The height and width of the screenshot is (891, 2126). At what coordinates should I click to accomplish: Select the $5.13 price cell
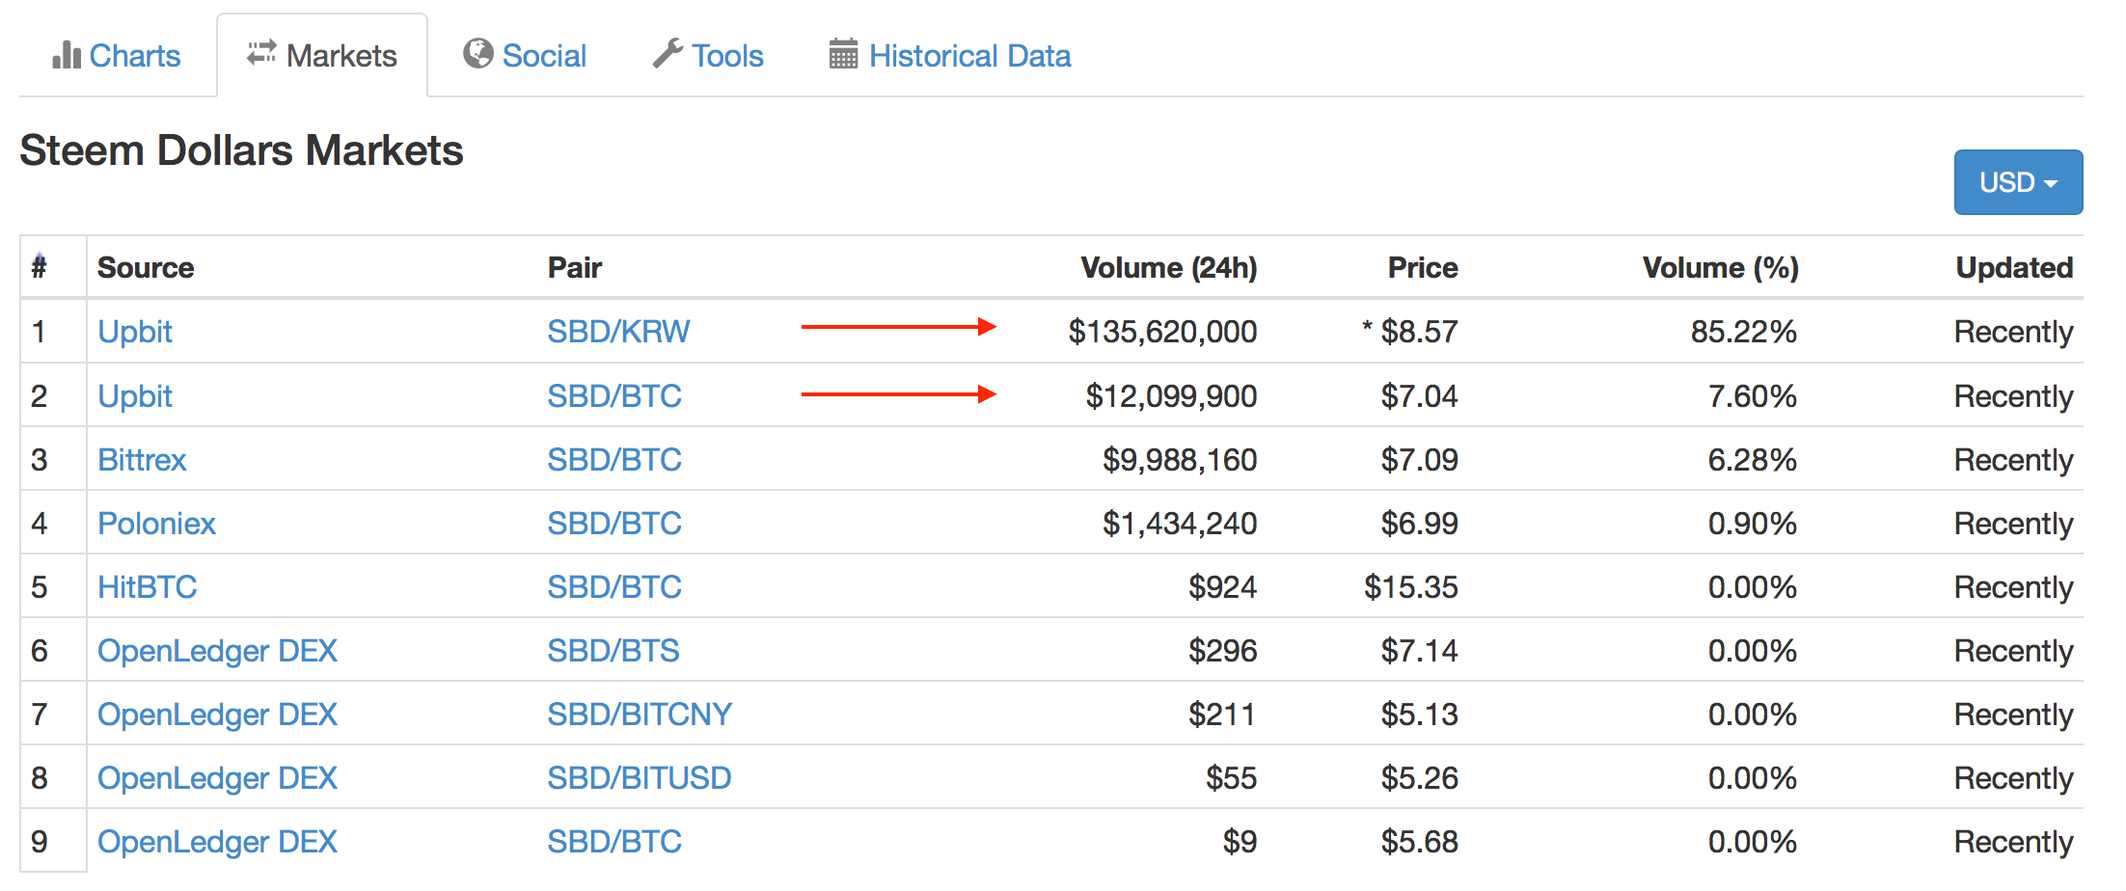point(1419,715)
